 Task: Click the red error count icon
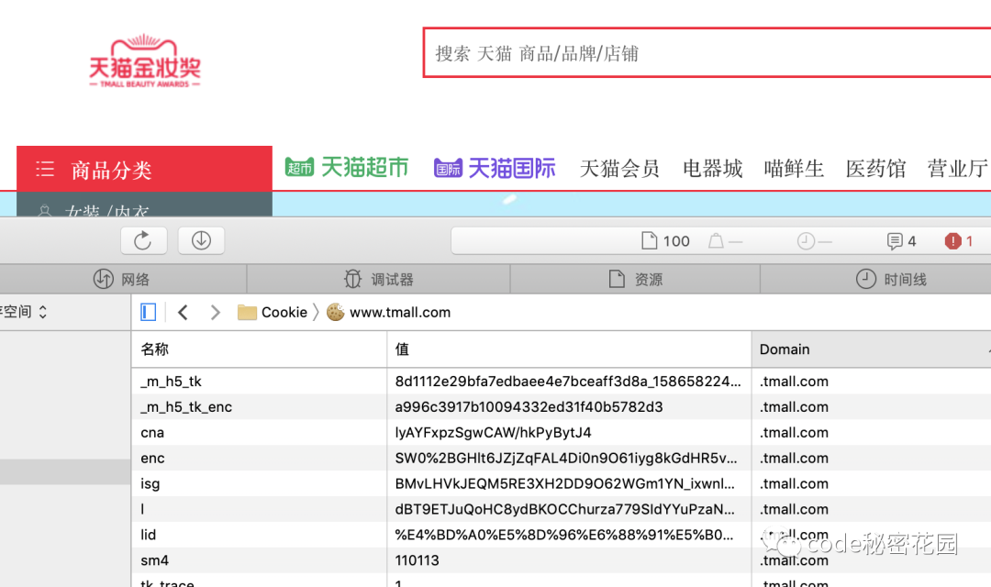tap(953, 240)
